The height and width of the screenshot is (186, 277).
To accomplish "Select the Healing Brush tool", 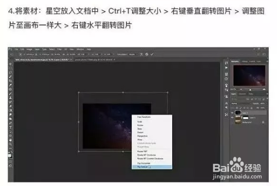I will tap(10, 89).
